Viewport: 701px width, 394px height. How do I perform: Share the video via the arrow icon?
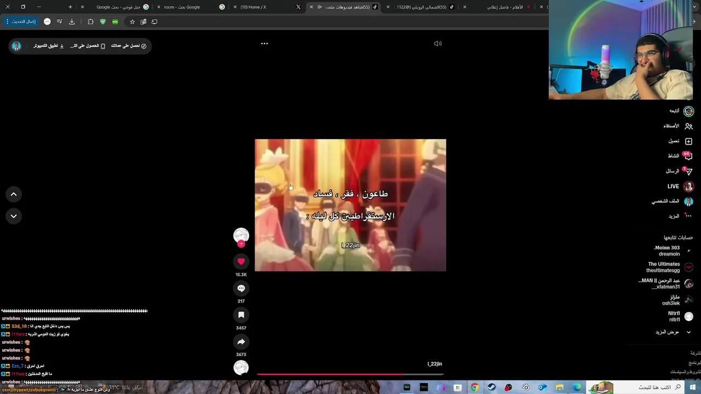click(241, 341)
